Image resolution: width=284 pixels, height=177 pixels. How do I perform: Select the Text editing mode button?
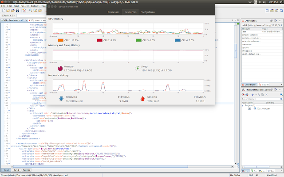coord(6,170)
